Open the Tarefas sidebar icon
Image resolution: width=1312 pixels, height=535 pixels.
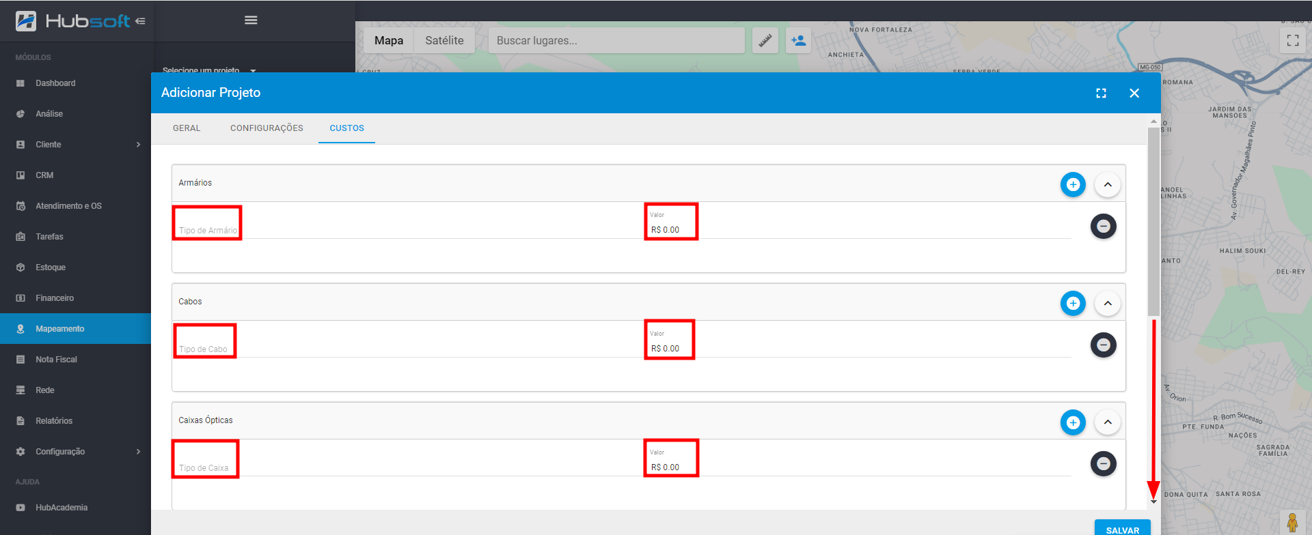20,237
